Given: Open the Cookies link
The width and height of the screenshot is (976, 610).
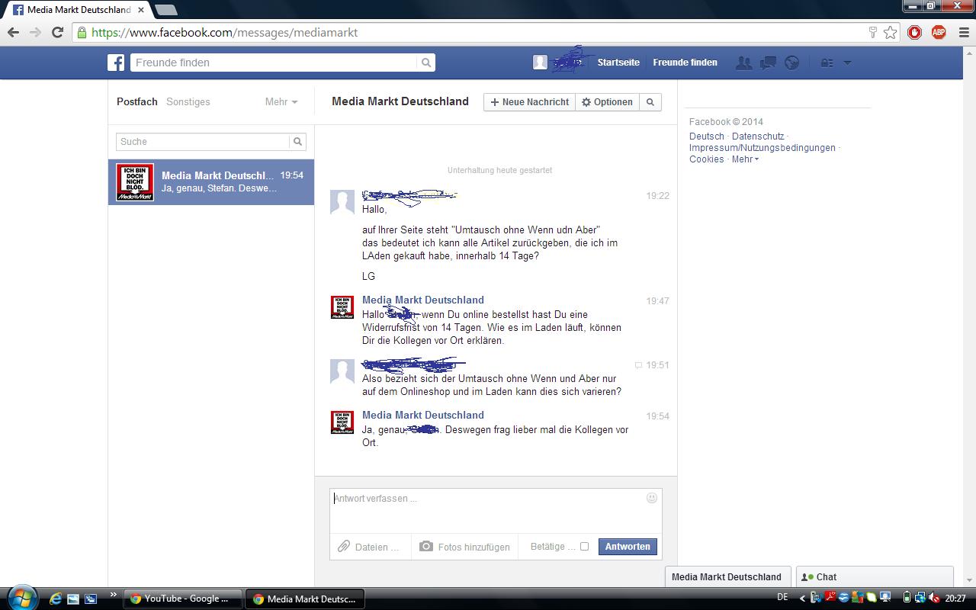Looking at the screenshot, I should tap(707, 159).
